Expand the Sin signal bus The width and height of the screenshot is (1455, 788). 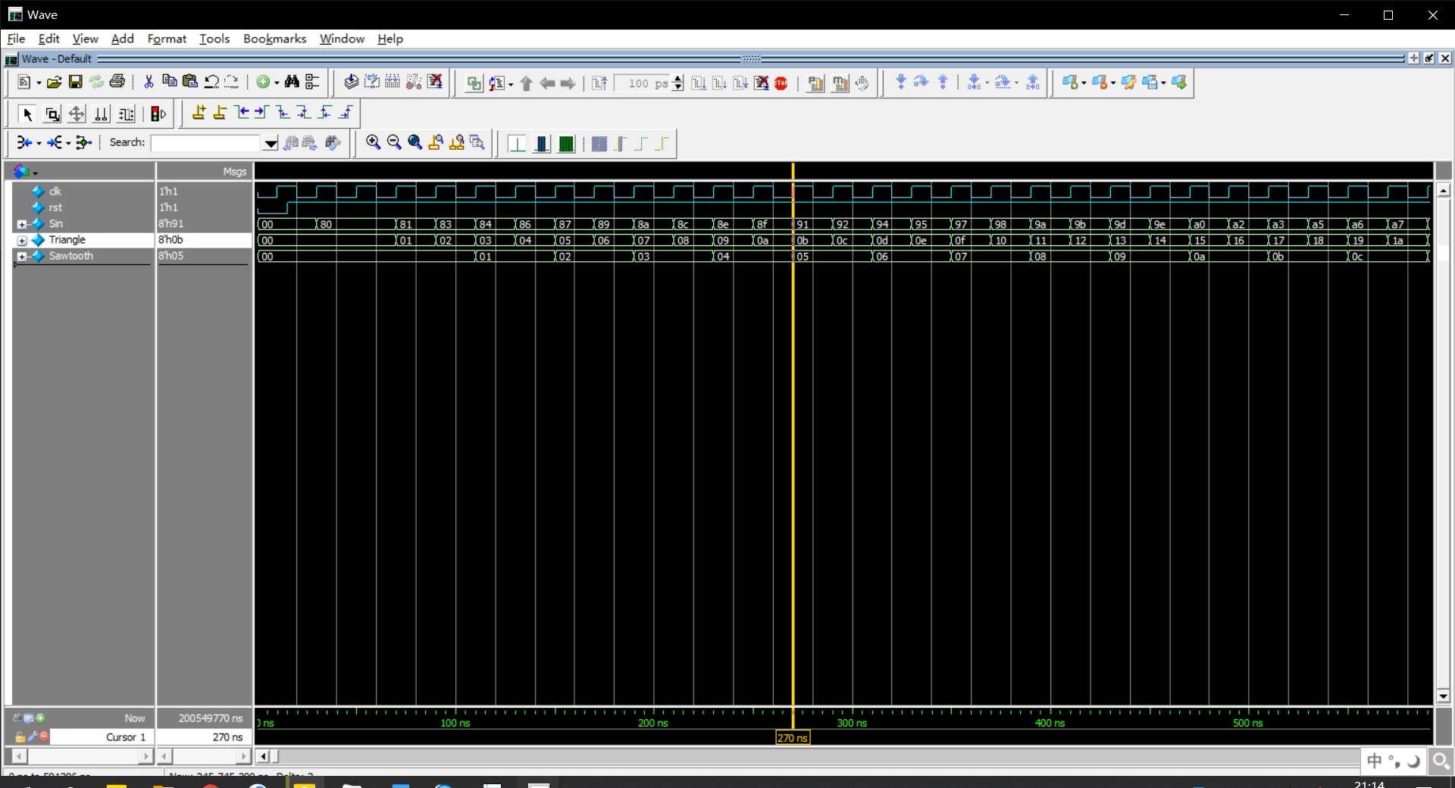click(22, 224)
